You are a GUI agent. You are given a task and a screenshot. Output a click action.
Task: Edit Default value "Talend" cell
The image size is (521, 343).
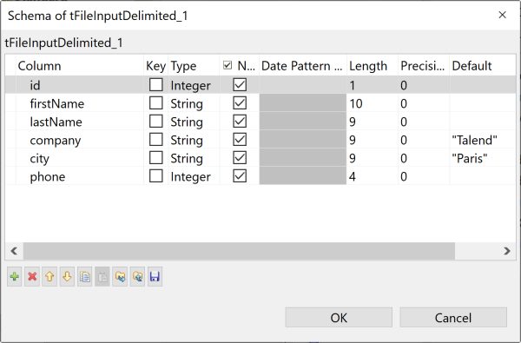click(x=483, y=141)
